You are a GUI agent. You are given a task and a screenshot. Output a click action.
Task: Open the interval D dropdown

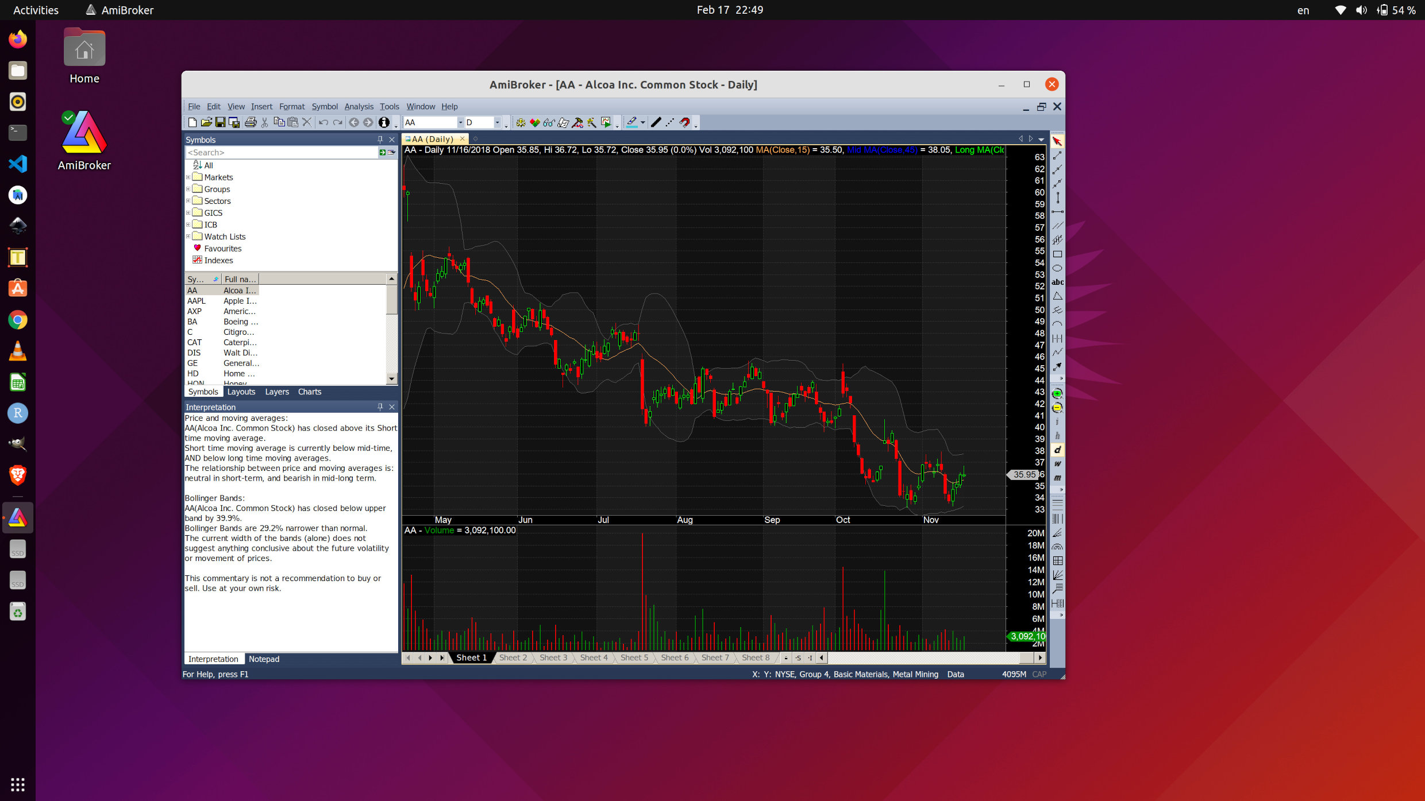497,122
